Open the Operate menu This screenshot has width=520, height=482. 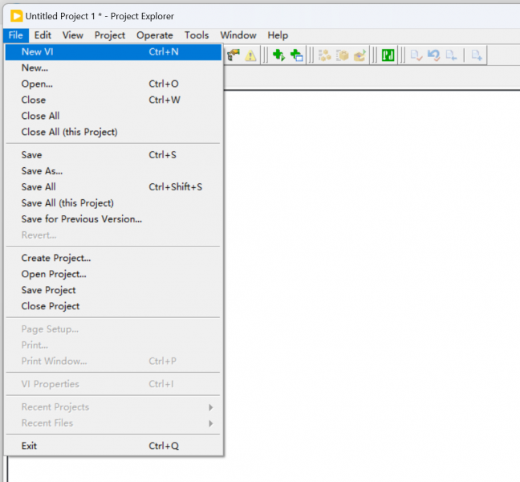coord(155,35)
